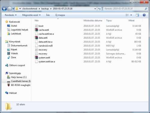
Task: Open the Videók library
Action: tap(14, 53)
